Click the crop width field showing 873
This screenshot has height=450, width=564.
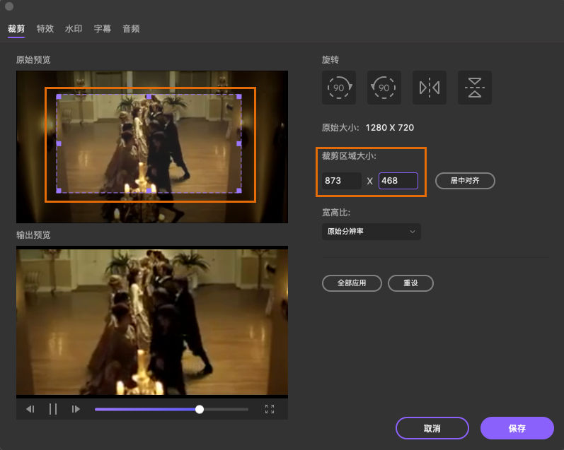[x=342, y=181]
